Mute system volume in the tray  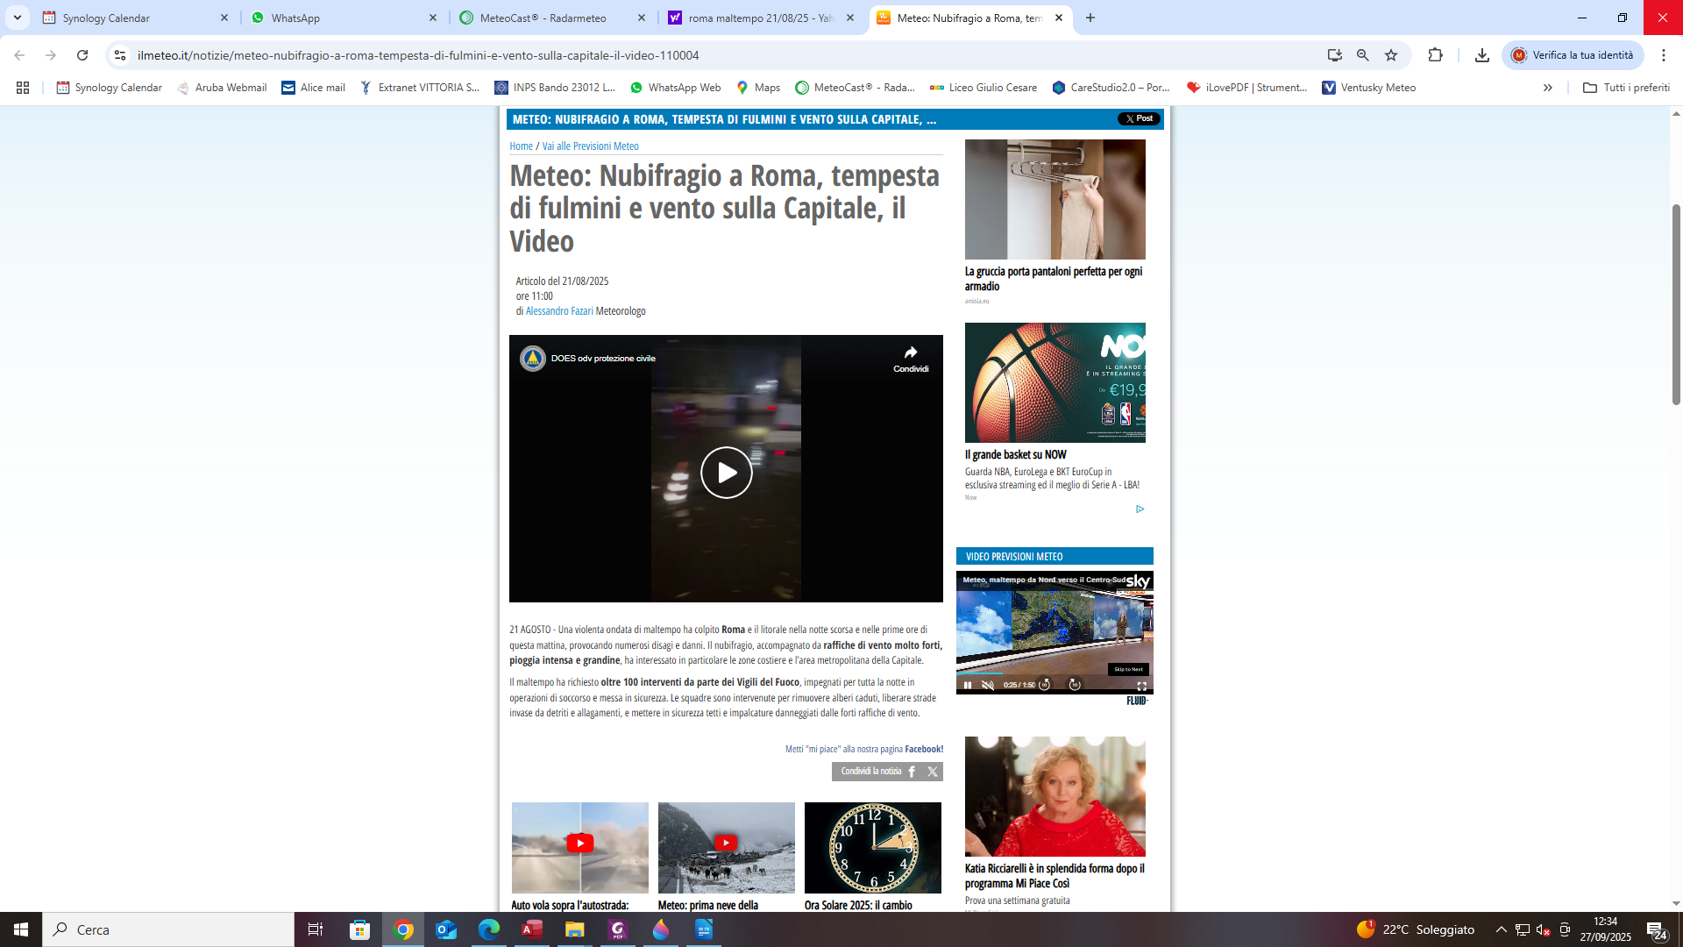click(x=1542, y=929)
